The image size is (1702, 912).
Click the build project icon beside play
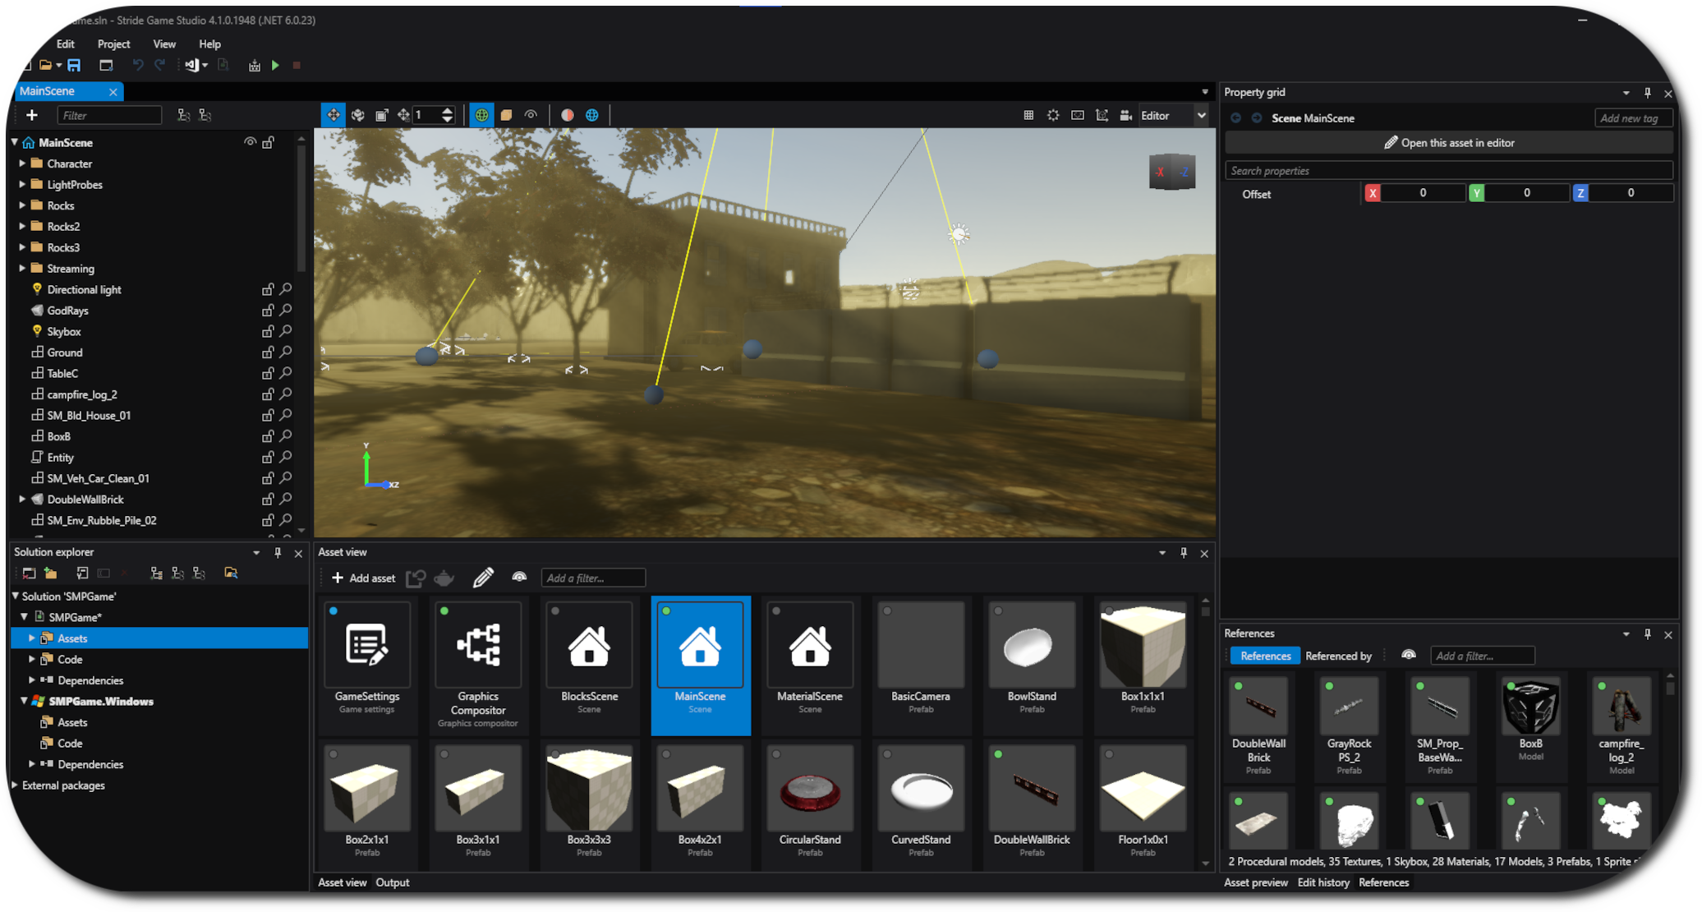[255, 65]
